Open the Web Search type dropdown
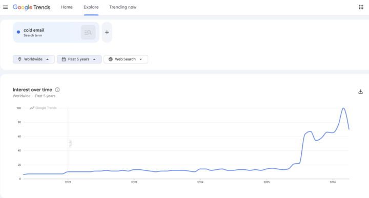This screenshot has height=198, width=369. (126, 59)
